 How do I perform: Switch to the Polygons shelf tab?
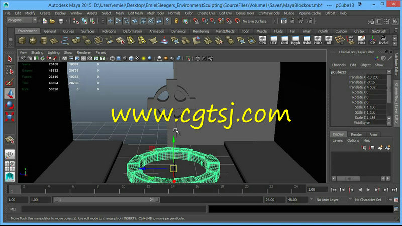[109, 31]
